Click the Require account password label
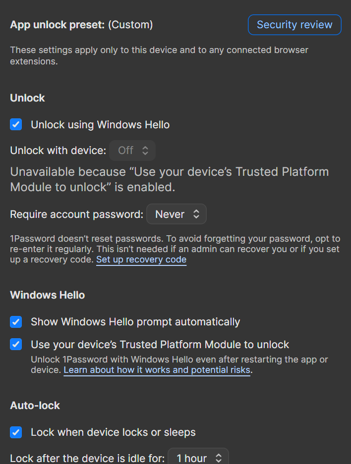This screenshot has height=464, width=351. 77,214
